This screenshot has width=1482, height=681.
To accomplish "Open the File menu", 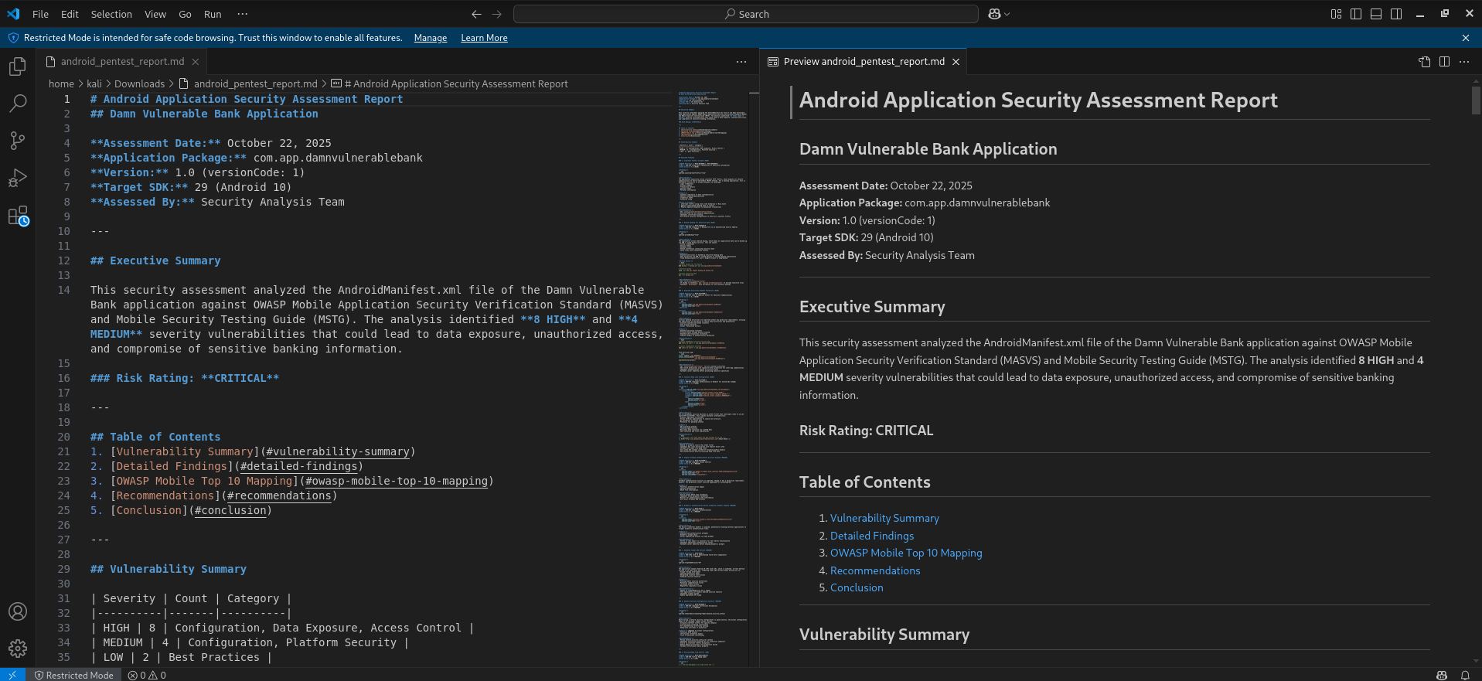I will coord(40,14).
